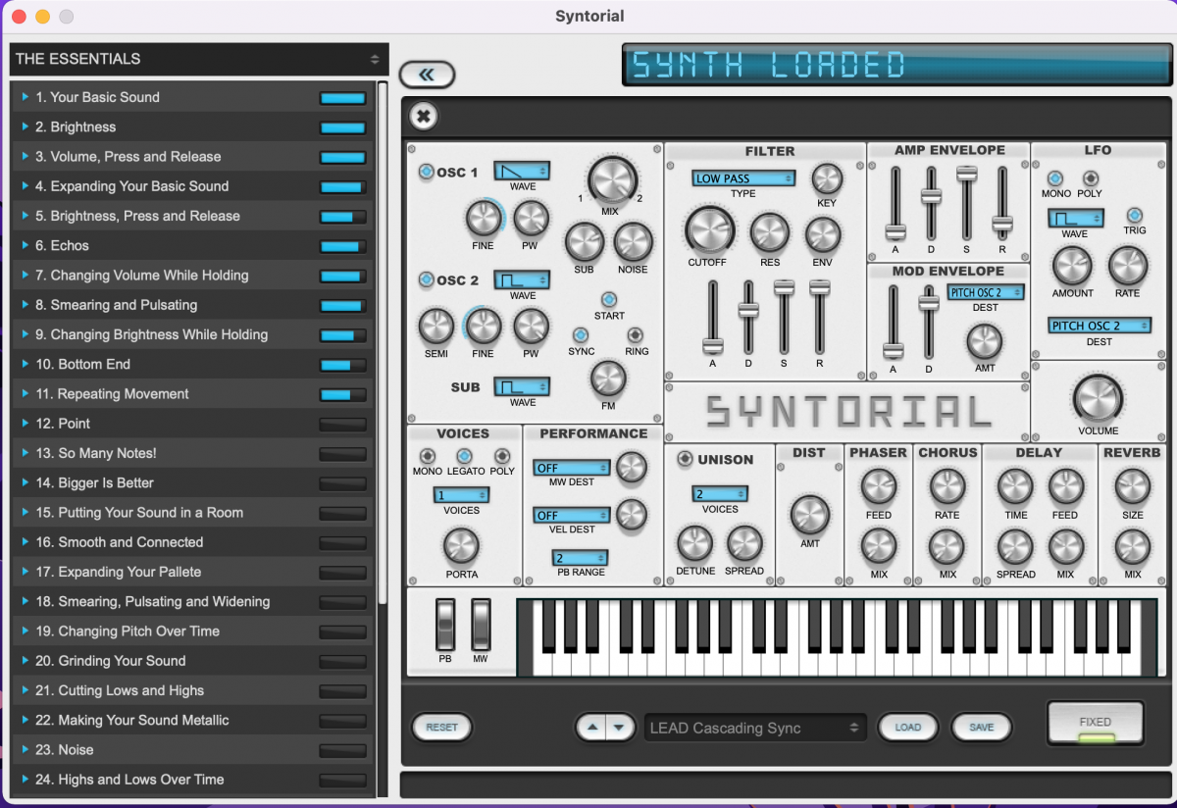Toggle the LFO TRIG button
The width and height of the screenshot is (1177, 808).
point(1134,216)
